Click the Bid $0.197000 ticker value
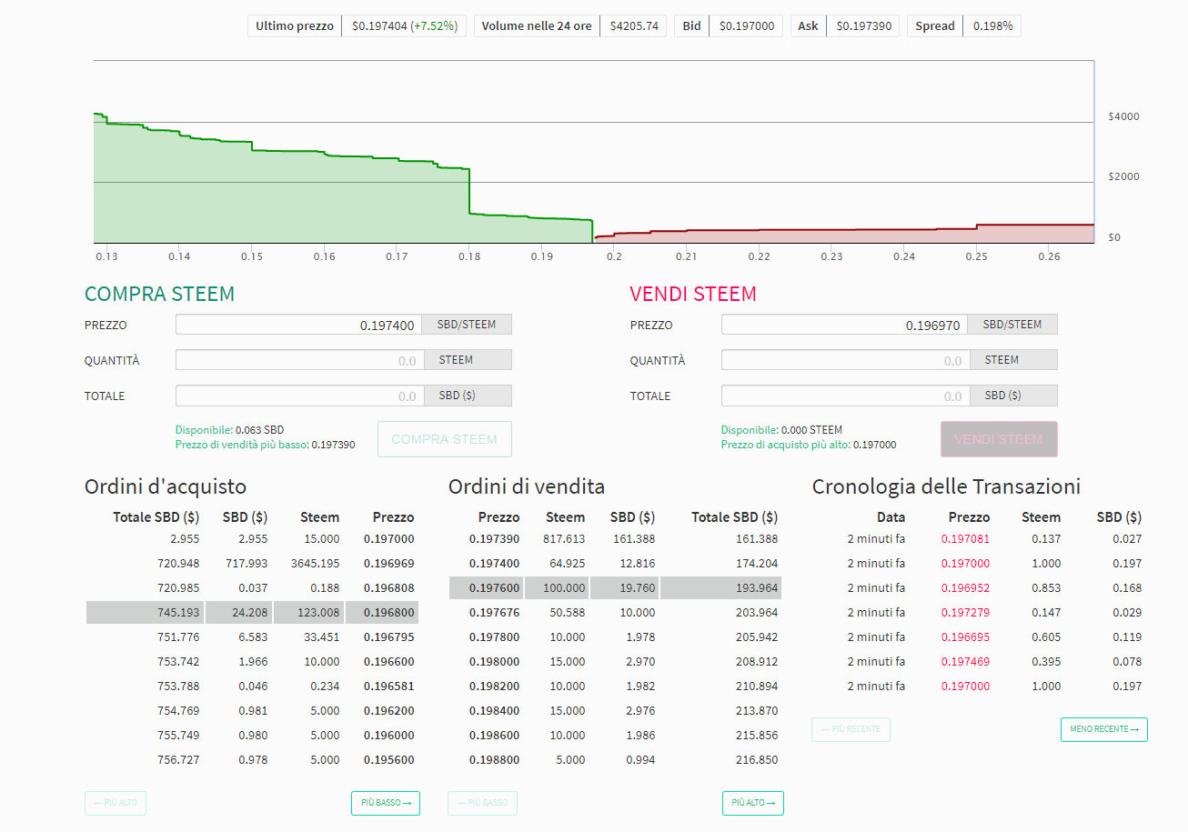Viewport: 1188px width, 832px height. pos(747,26)
